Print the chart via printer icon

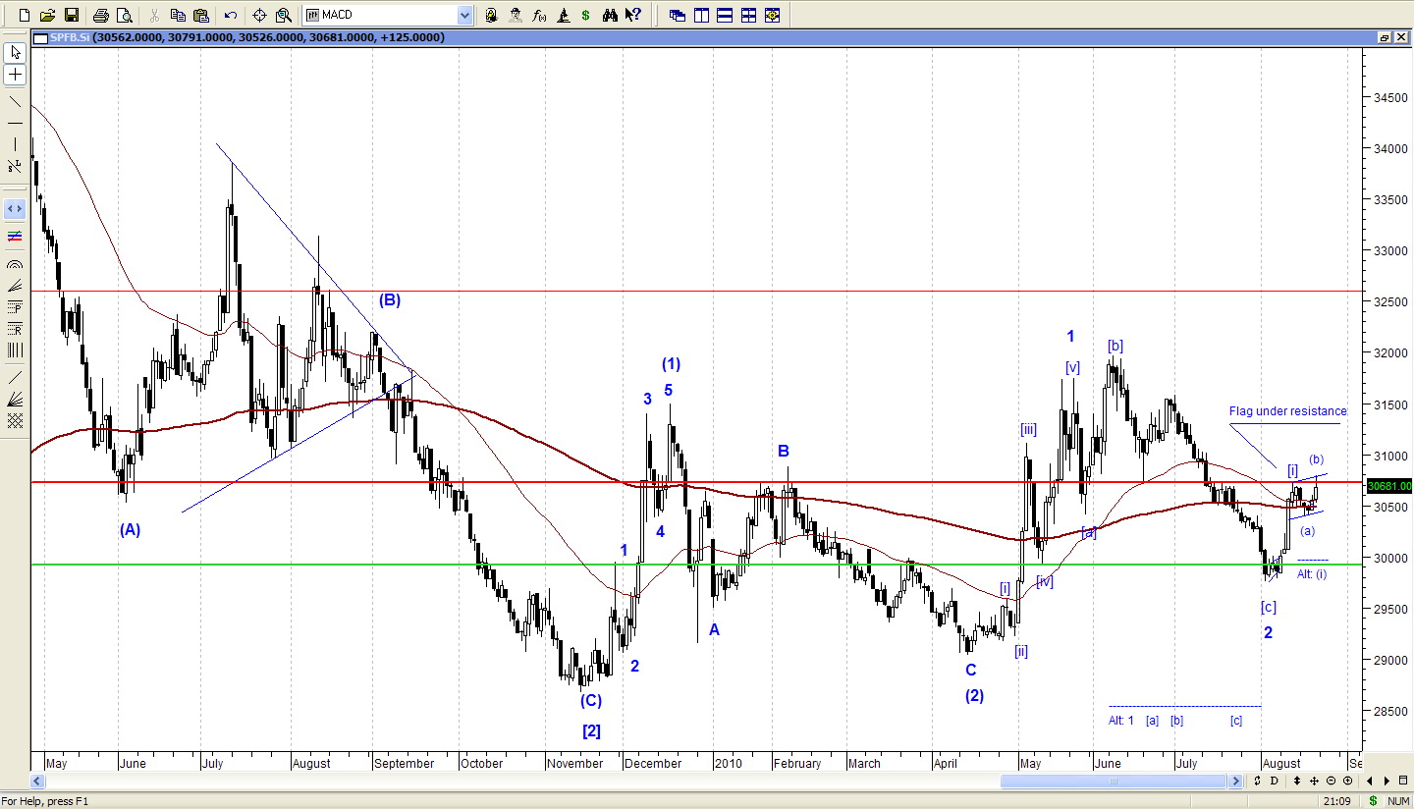click(x=100, y=15)
